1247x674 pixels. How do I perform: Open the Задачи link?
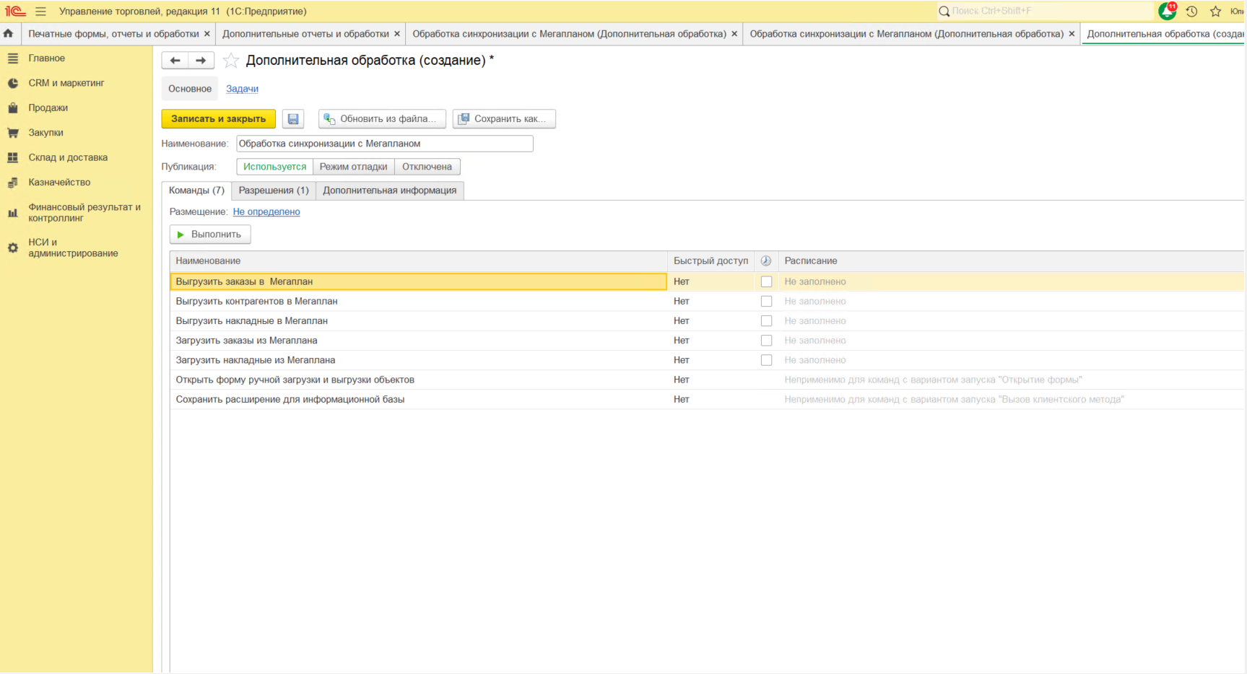click(x=242, y=89)
